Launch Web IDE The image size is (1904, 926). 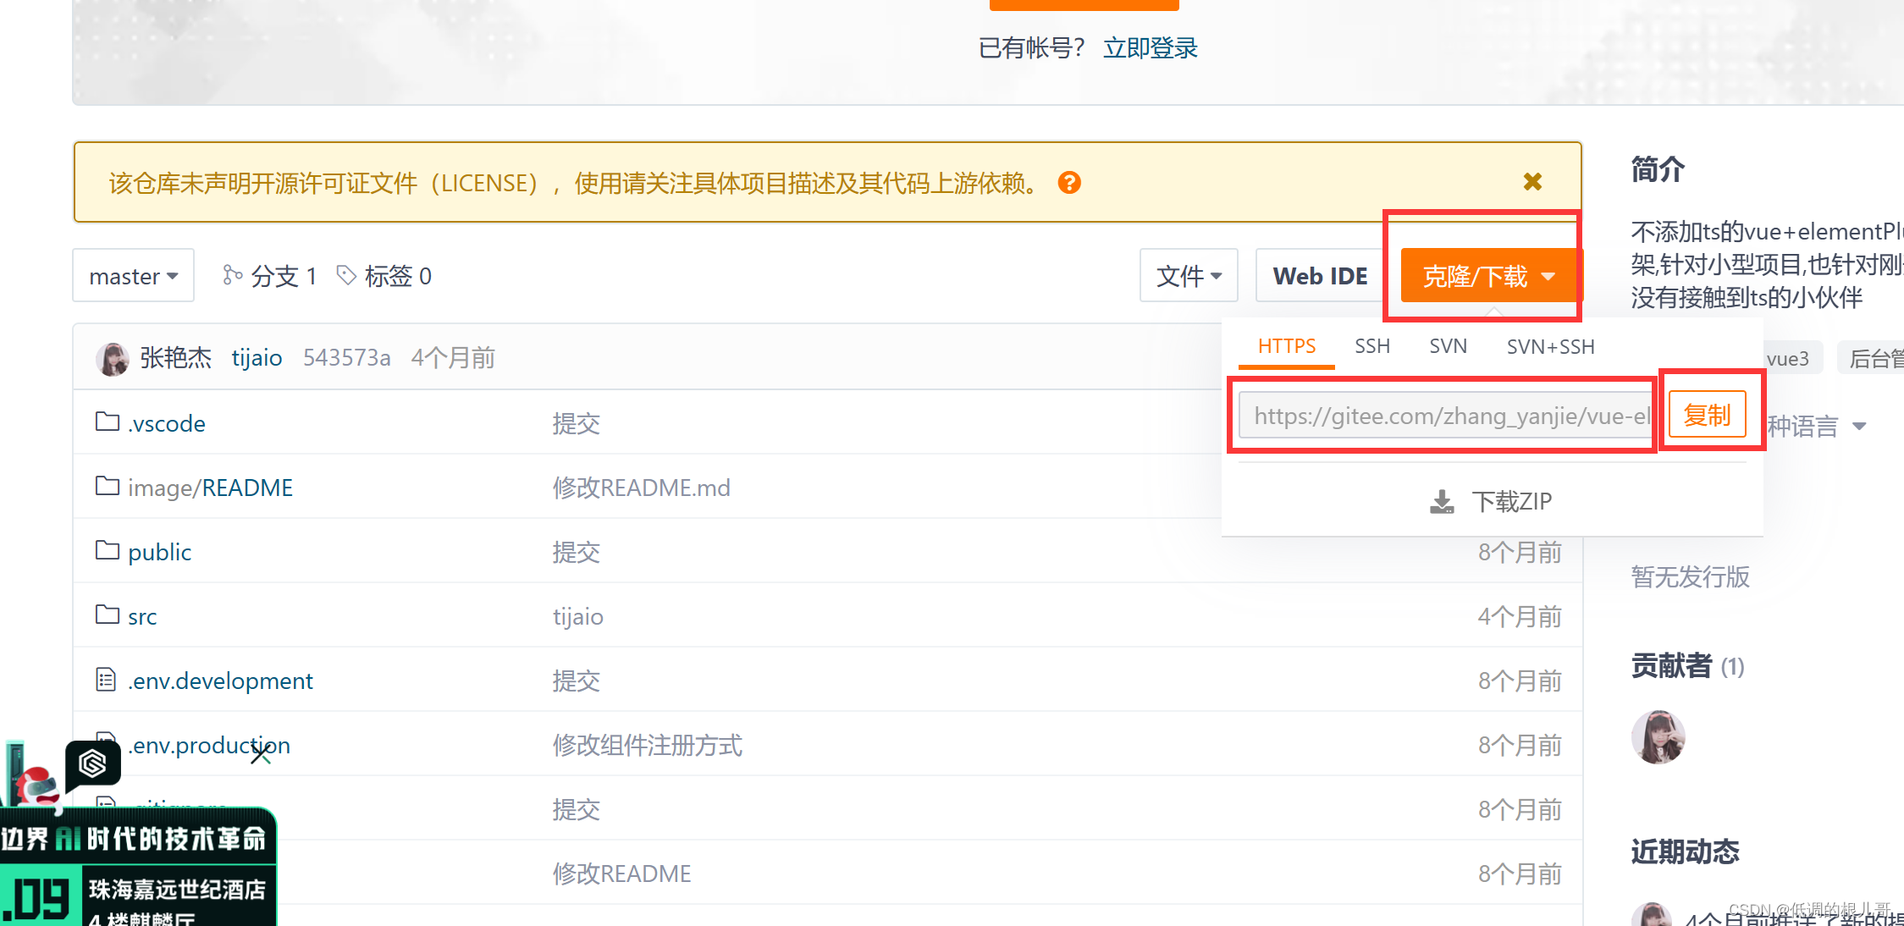(x=1320, y=276)
